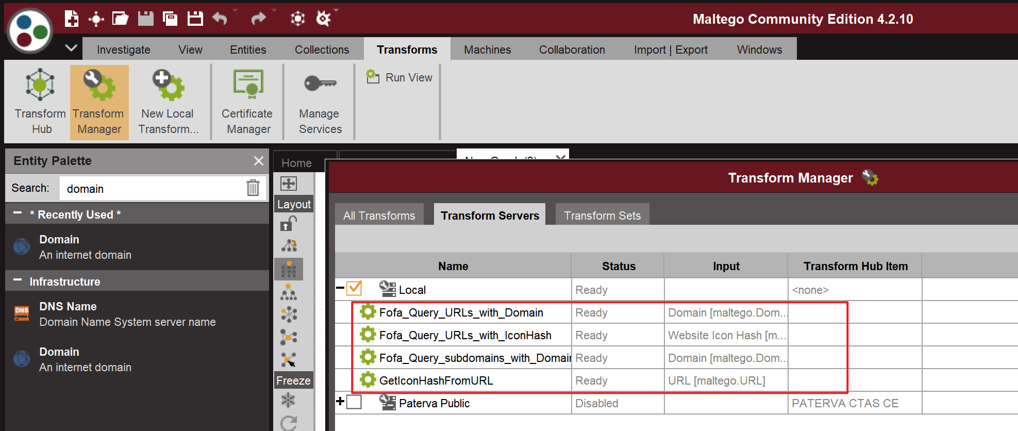This screenshot has height=431, width=1018.
Task: Expand the Paterva Public tree node
Action: click(x=340, y=401)
